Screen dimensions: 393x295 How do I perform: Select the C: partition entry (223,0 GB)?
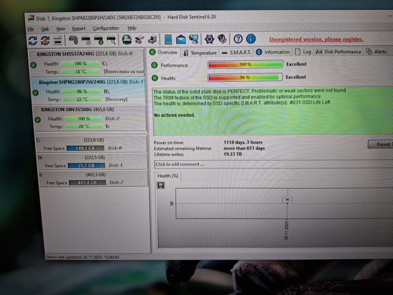pyautogui.click(x=92, y=144)
